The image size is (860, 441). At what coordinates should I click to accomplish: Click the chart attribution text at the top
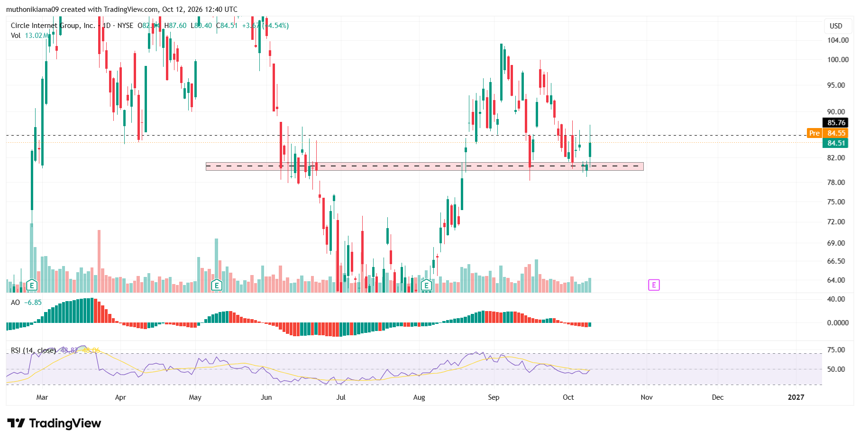click(x=122, y=9)
